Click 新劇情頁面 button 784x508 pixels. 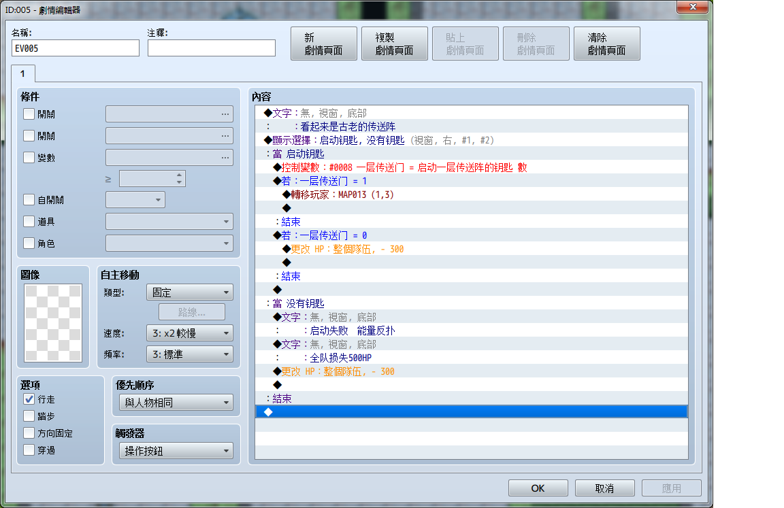[324, 44]
